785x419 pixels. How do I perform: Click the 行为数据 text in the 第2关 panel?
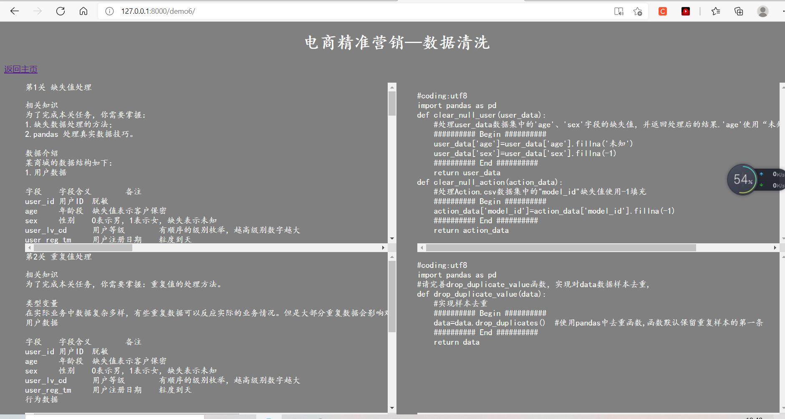coord(42,399)
